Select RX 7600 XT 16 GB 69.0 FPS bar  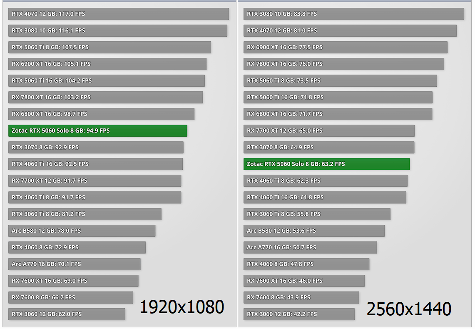point(73,281)
